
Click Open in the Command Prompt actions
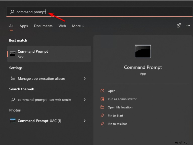(112, 91)
